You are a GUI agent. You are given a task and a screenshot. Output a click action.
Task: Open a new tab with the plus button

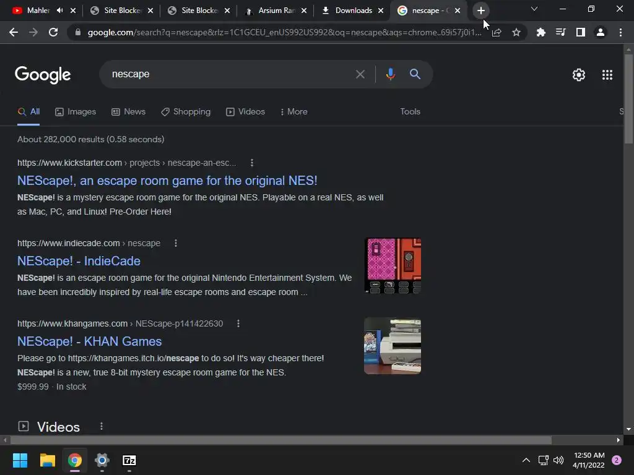tap(480, 11)
